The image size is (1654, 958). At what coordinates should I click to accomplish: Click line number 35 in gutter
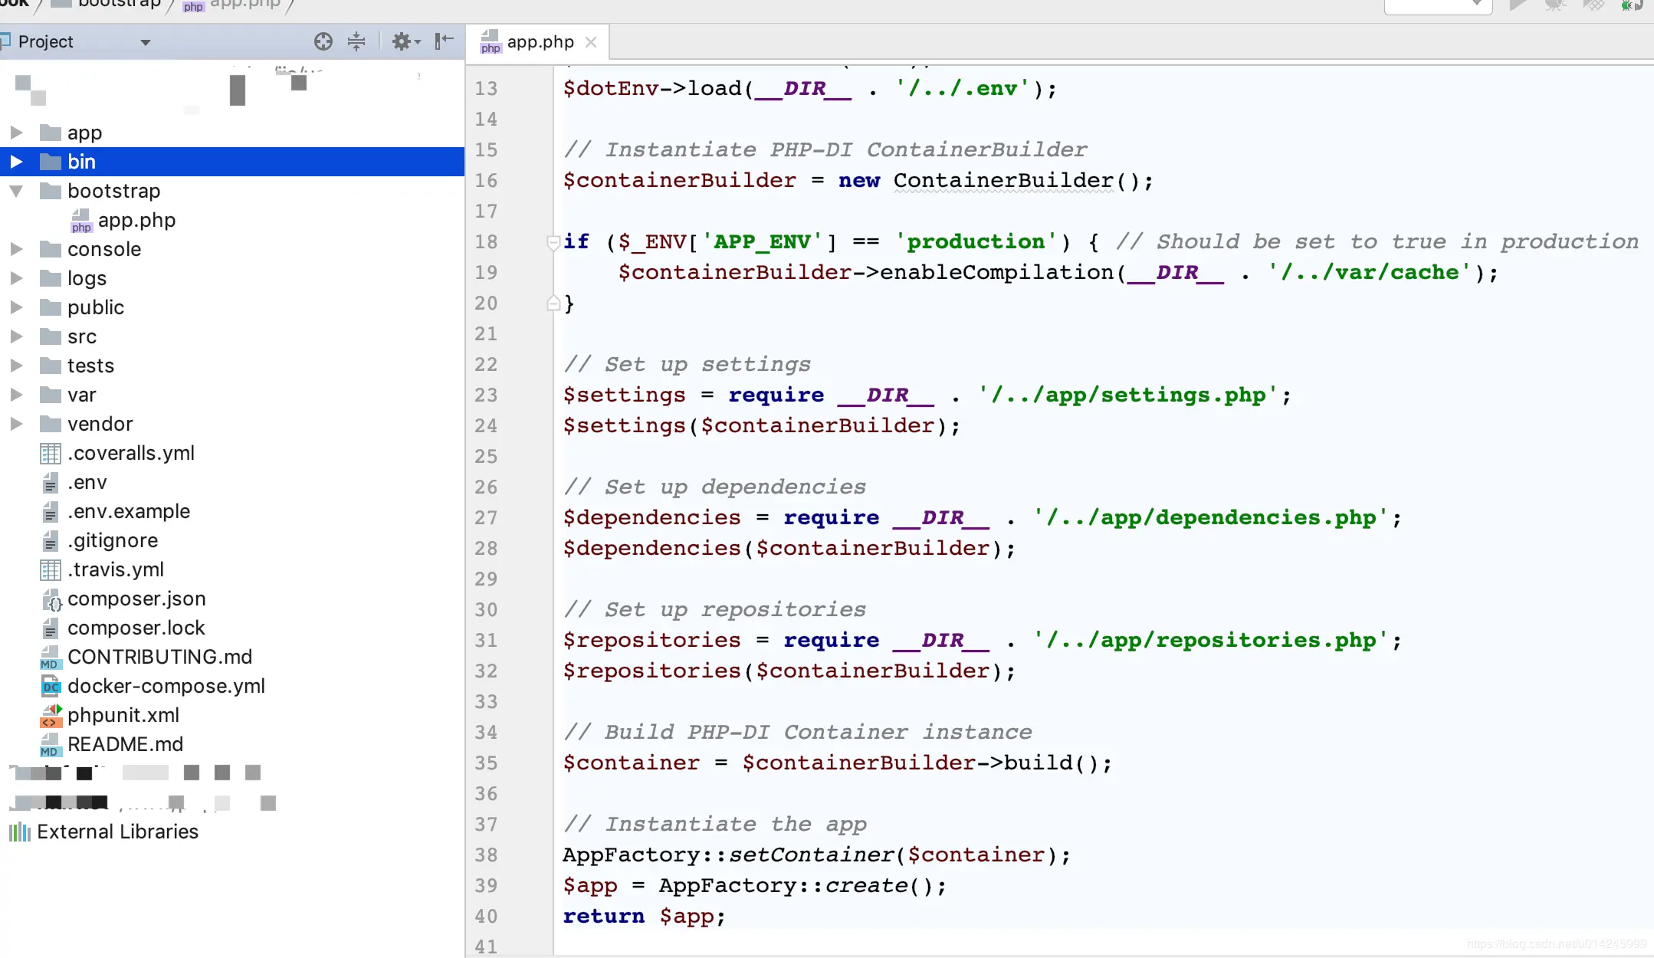click(x=486, y=763)
